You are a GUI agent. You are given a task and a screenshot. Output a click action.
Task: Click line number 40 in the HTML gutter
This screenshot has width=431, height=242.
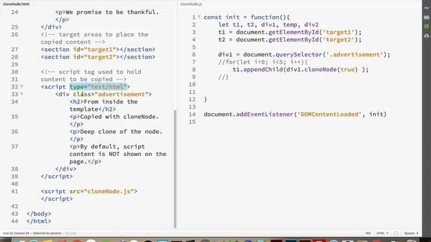(15, 184)
